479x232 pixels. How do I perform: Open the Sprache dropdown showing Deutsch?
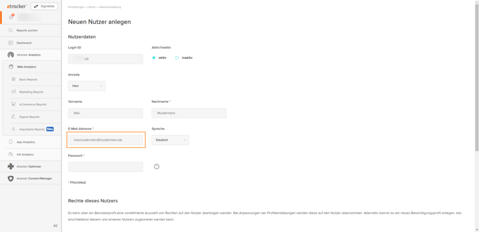click(170, 140)
